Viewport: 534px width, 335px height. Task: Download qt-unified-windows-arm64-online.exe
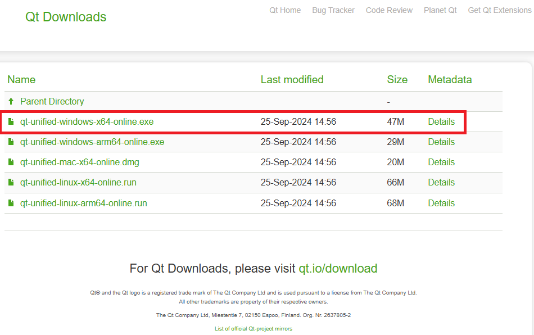92,142
